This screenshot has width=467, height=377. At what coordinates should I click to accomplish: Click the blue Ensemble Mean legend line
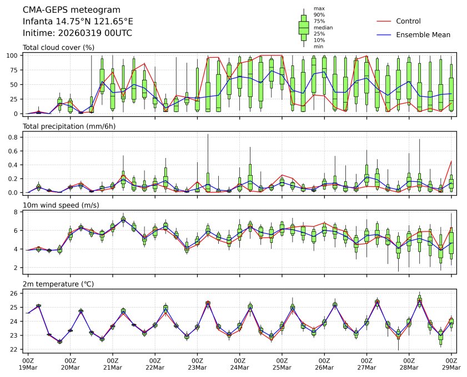click(x=384, y=34)
